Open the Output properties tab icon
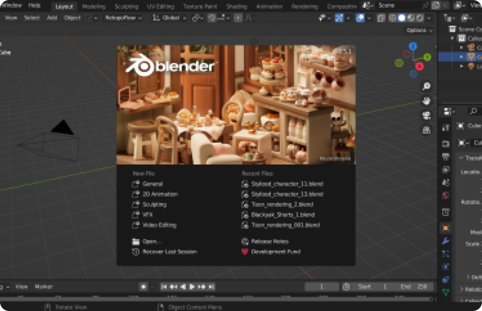Viewport: 482px width, 311px height. tap(446, 157)
